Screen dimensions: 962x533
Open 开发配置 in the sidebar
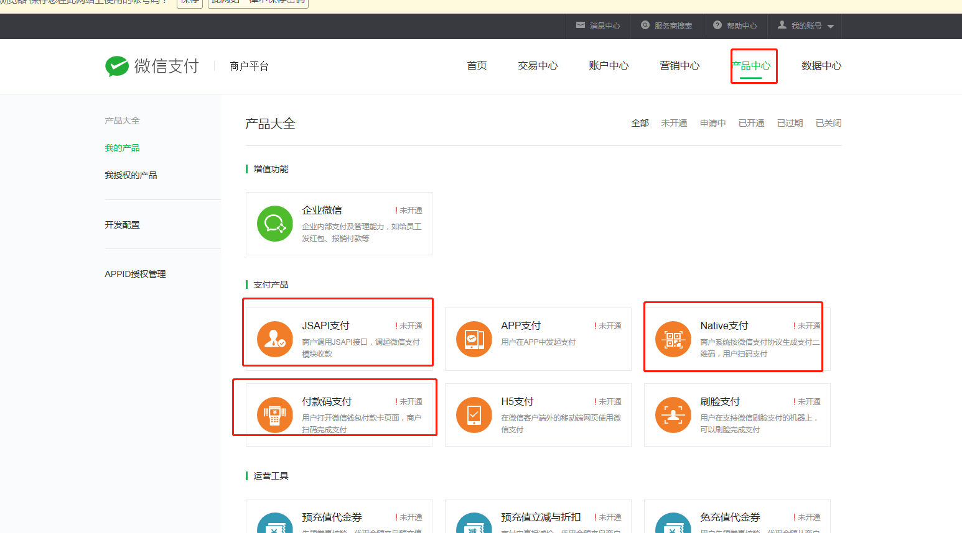coord(123,225)
